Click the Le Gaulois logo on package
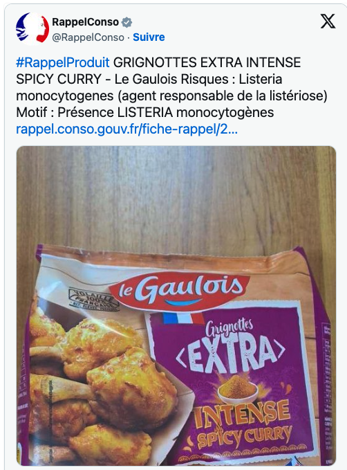Viewport: 347px width, 470px height. 179,290
